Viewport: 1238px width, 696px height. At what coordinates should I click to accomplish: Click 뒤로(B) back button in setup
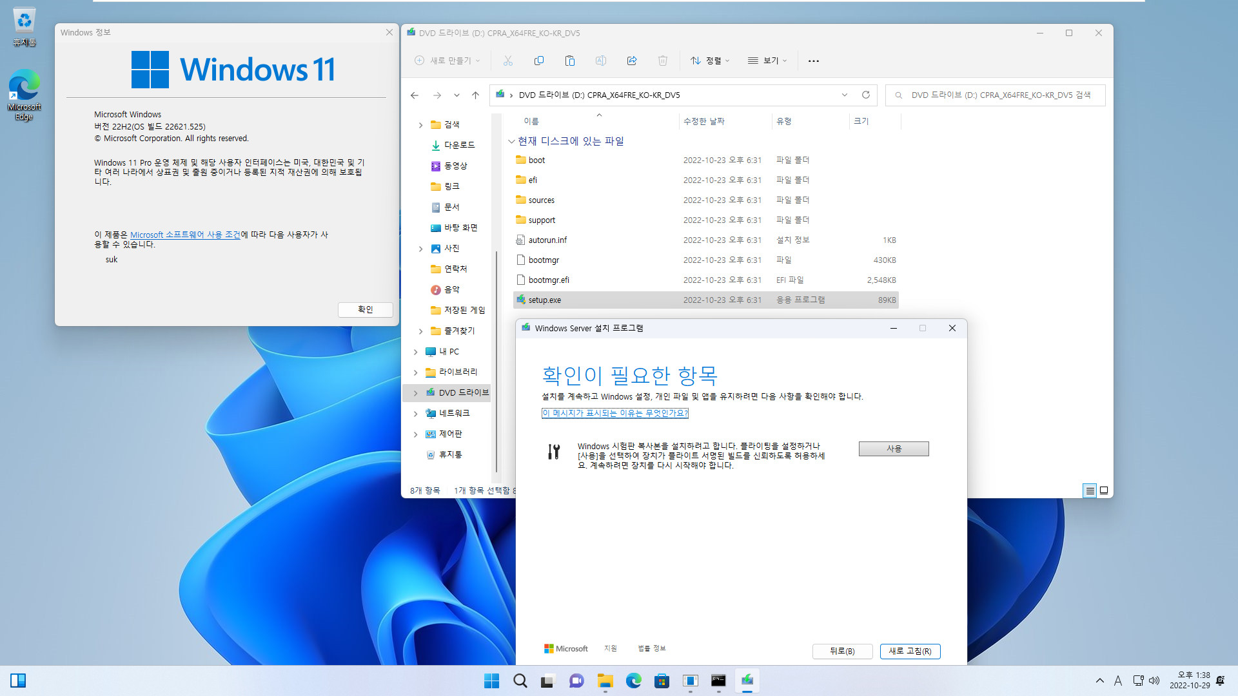842,652
